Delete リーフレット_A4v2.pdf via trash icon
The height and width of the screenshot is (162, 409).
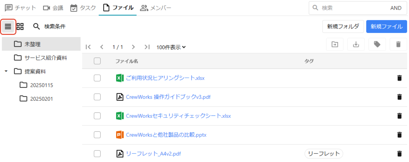(x=399, y=154)
